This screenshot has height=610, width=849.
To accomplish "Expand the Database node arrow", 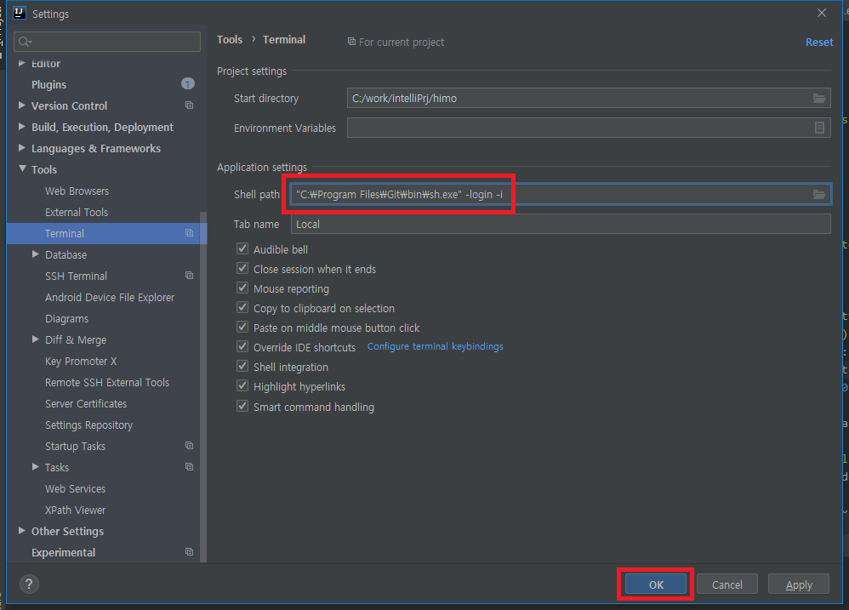I will pos(35,254).
